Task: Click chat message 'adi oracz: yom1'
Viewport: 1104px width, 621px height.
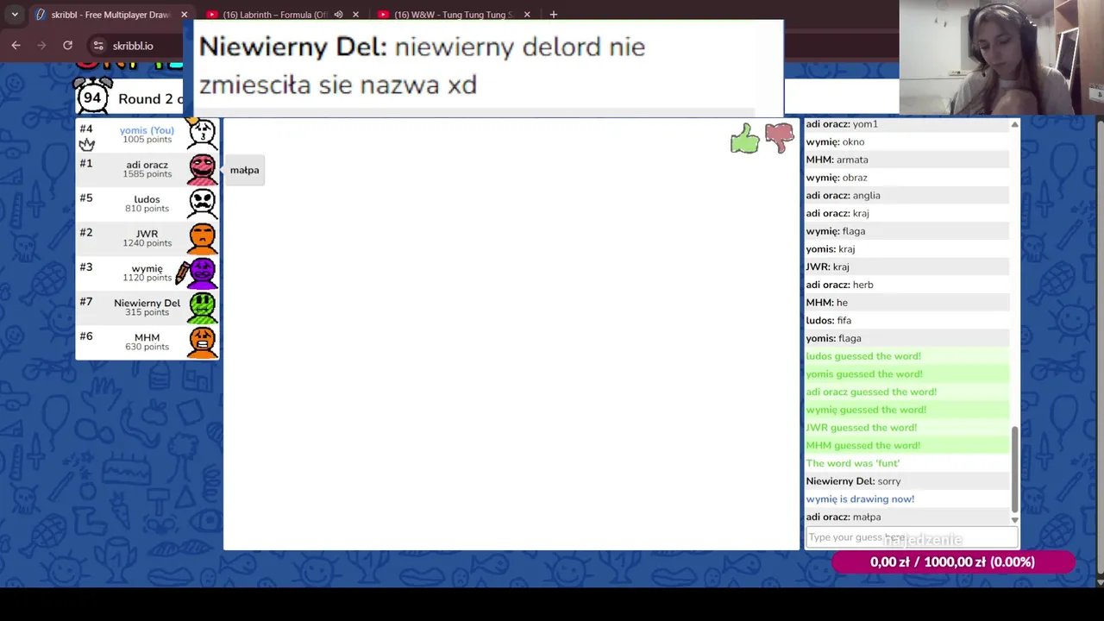Action: [906, 124]
